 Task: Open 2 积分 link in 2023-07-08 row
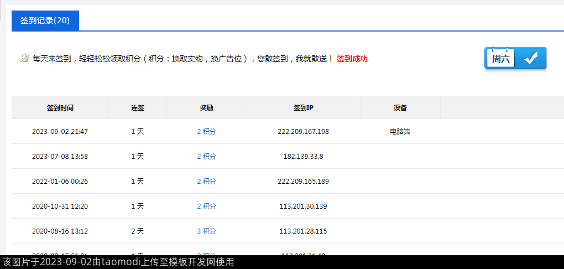point(207,157)
